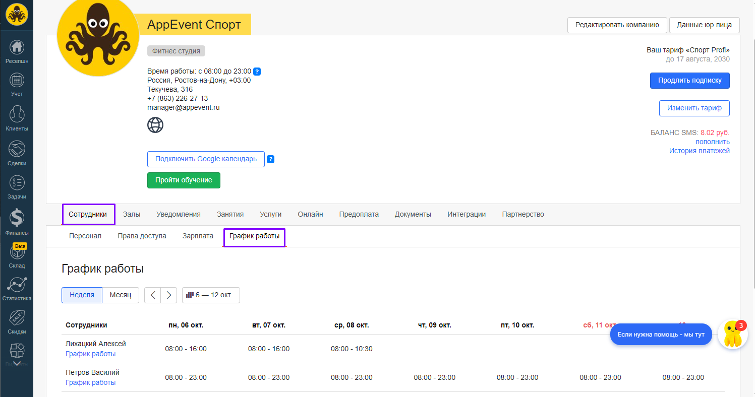The height and width of the screenshot is (397, 755).
Task: Click the website globe icon
Action: tap(155, 124)
